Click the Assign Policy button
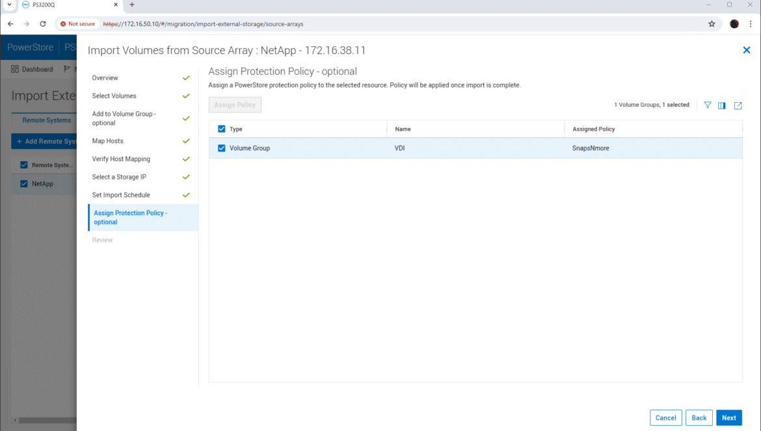 (235, 105)
